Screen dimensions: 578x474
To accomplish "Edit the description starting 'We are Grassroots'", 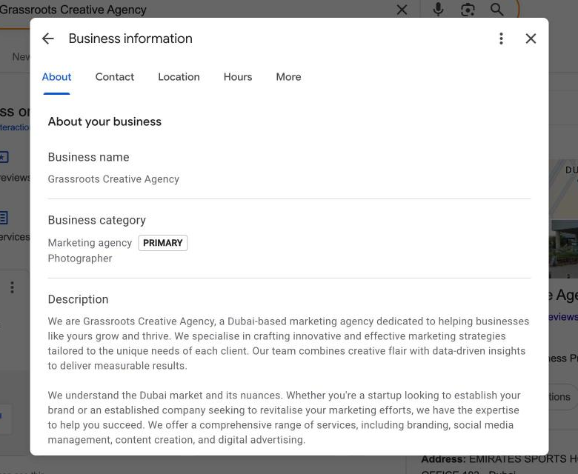I will 289,343.
